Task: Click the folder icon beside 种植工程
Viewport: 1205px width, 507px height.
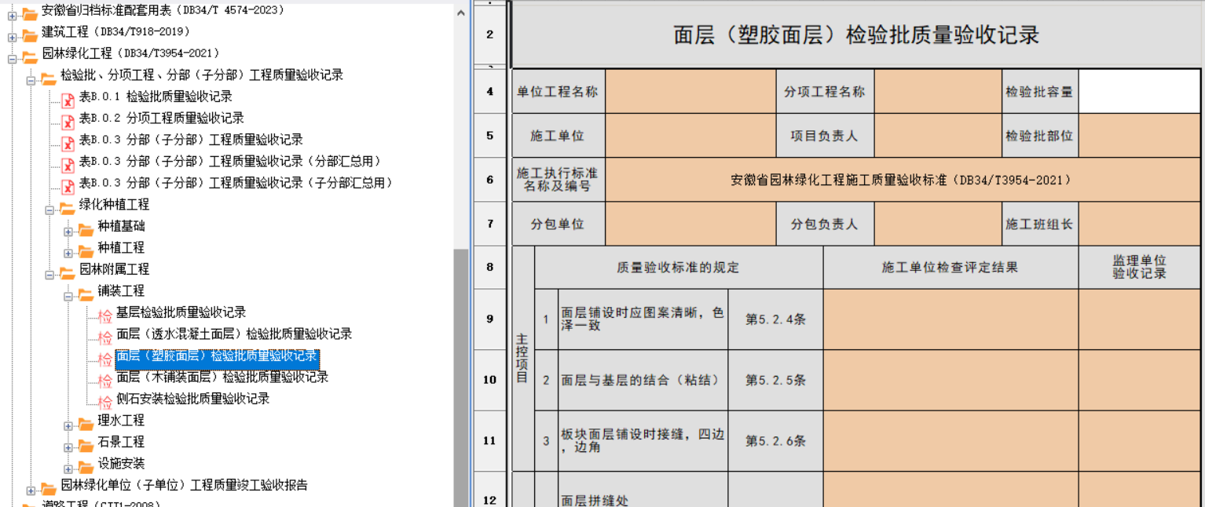Action: tap(86, 250)
